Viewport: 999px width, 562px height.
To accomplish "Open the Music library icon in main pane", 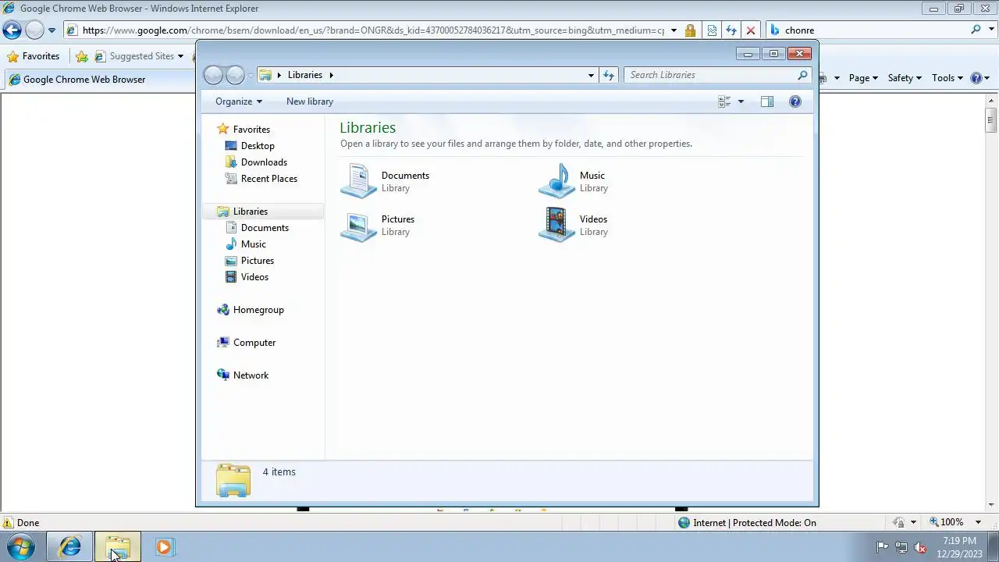I will click(x=556, y=181).
